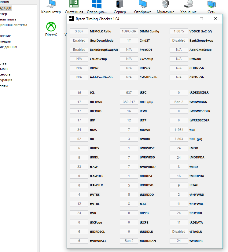Click the tCKE field showing 8
This screenshot has width=228, height=252.
[x=129, y=204]
